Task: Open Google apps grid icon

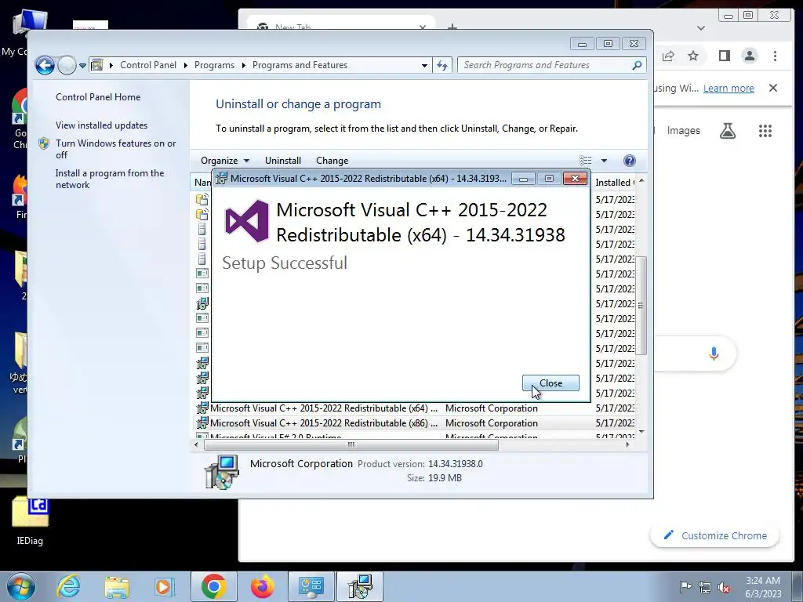Action: point(765,131)
